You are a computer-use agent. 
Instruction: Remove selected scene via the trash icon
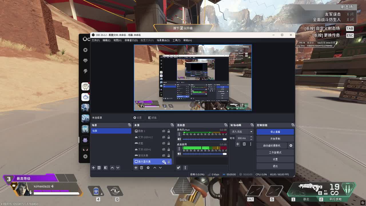click(x=99, y=168)
